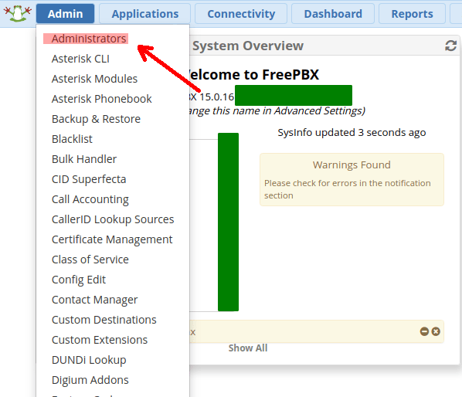Click the Warnings Found notice box

tap(352, 179)
